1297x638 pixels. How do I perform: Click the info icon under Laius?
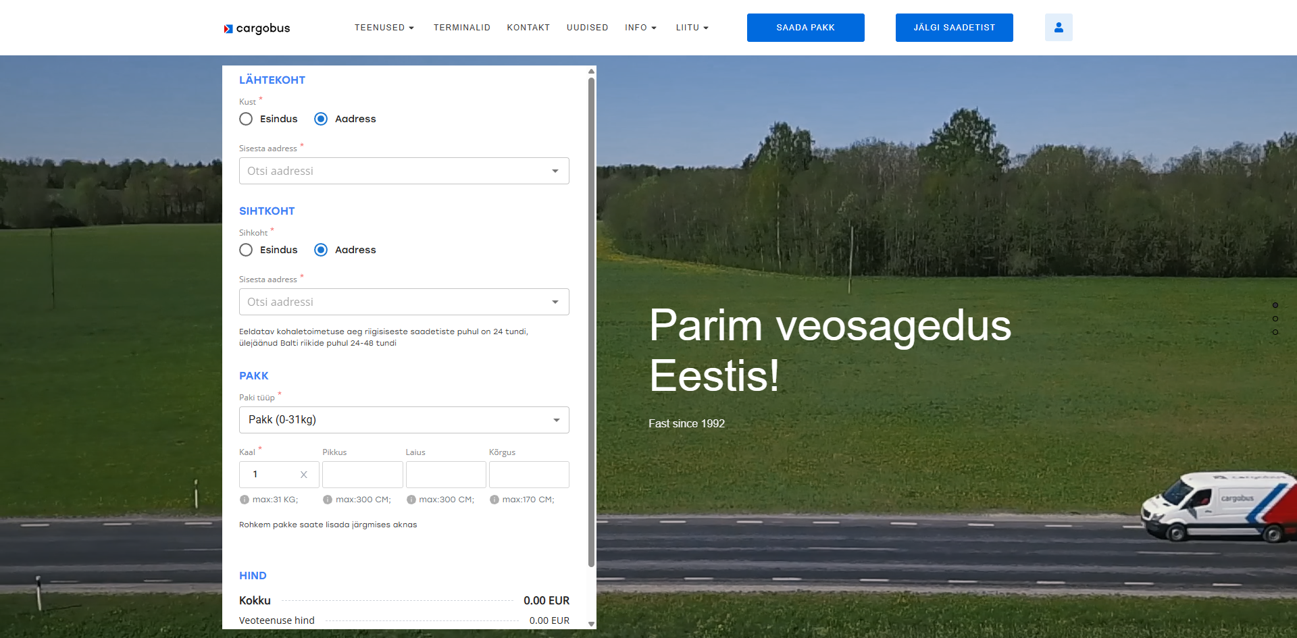coord(411,500)
